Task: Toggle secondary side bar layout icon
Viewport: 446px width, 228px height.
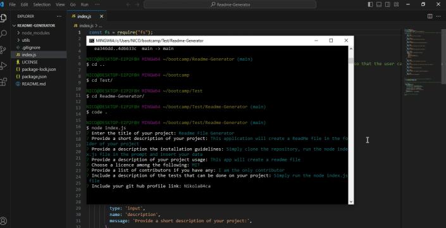Action: click(387, 4)
